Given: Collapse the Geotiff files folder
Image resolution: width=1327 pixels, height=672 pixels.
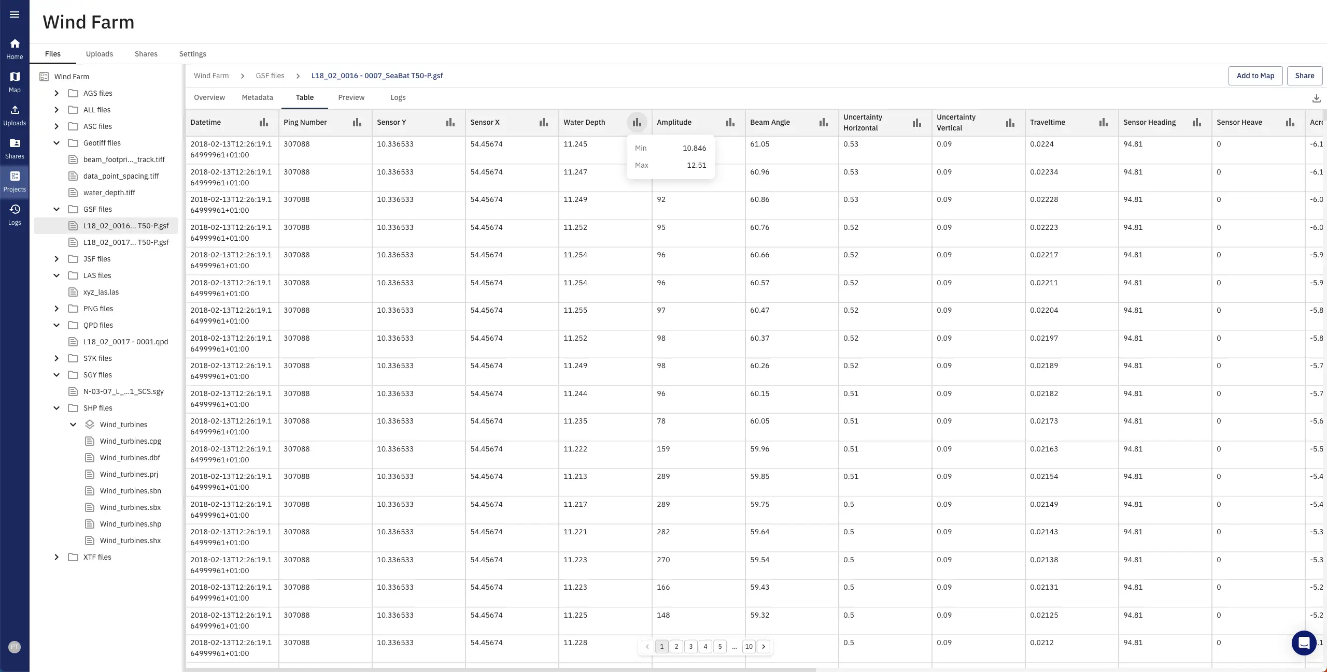Looking at the screenshot, I should 57,143.
